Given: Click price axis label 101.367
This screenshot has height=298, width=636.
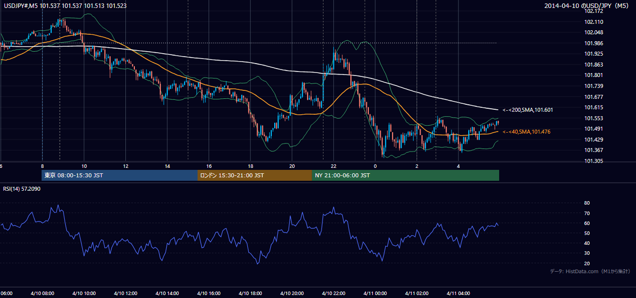Looking at the screenshot, I should click(x=594, y=150).
